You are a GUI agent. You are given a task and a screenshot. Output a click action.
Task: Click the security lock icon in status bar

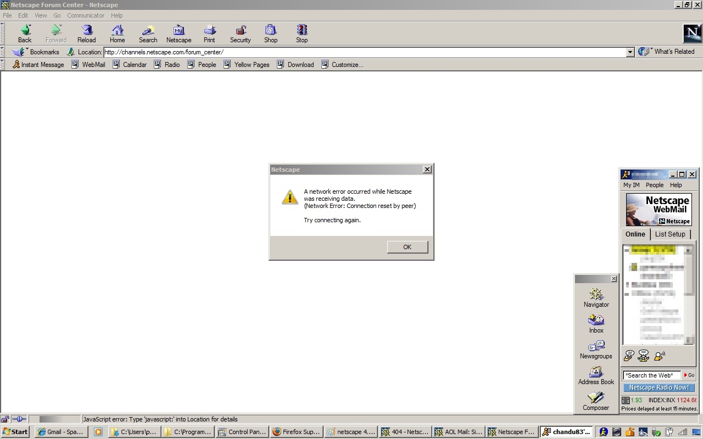[5, 419]
